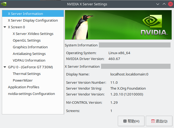This screenshot has height=128, width=174.
Task: Select the X Screen 0 entry
Action: pos(17,27)
